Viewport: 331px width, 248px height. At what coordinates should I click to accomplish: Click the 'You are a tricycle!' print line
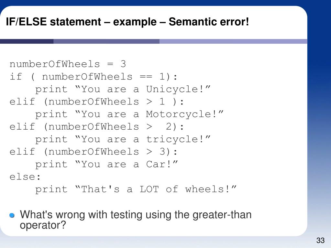tap(123, 139)
